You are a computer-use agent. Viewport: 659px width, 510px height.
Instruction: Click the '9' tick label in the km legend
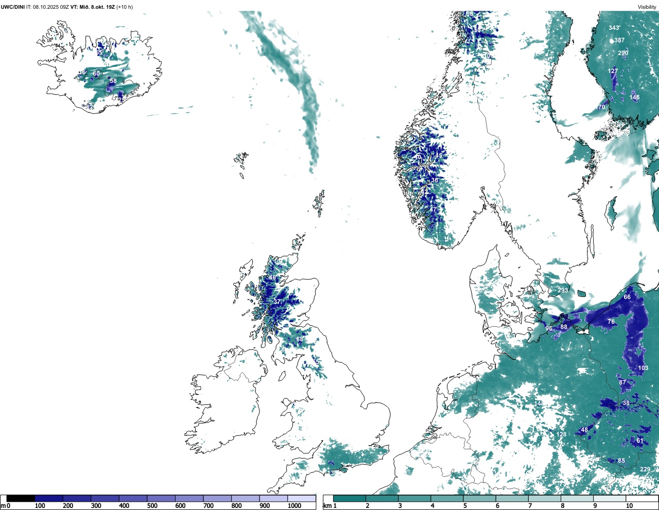coord(595,506)
